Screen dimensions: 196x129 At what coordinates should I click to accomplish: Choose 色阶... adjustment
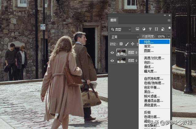coord(154,63)
